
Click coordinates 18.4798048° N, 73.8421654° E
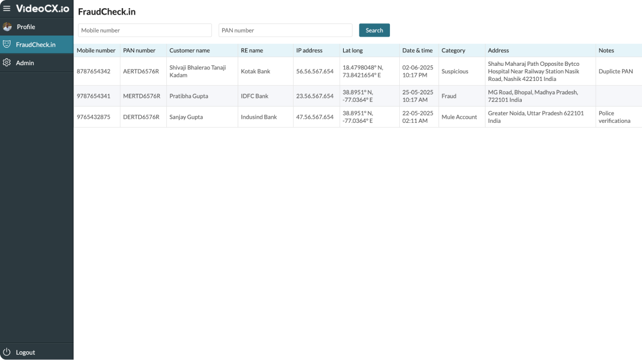tap(363, 71)
